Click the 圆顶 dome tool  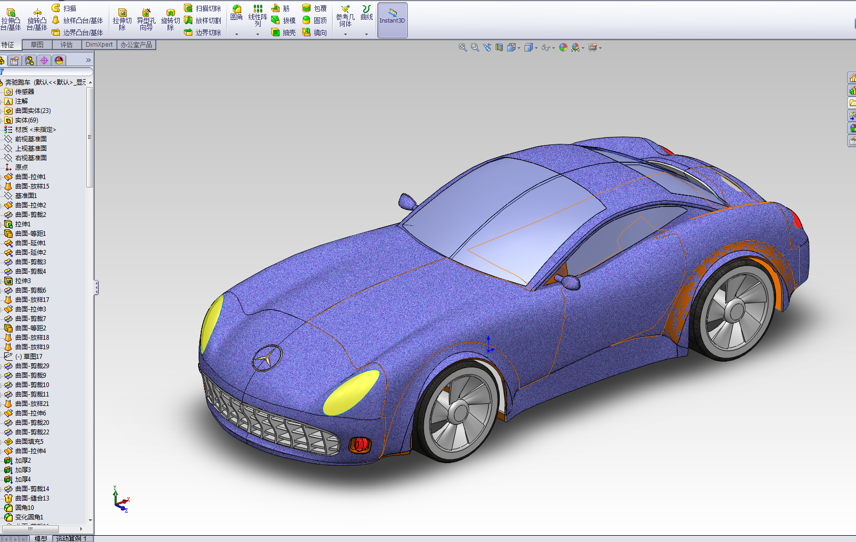pos(314,20)
